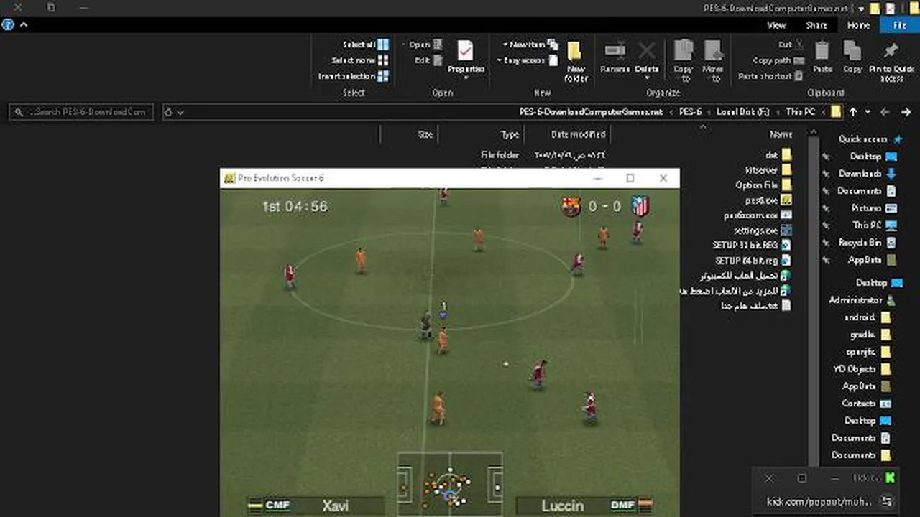Expand the address bar history dropdown
Image resolution: width=920 pixels, height=517 pixels.
[x=180, y=112]
